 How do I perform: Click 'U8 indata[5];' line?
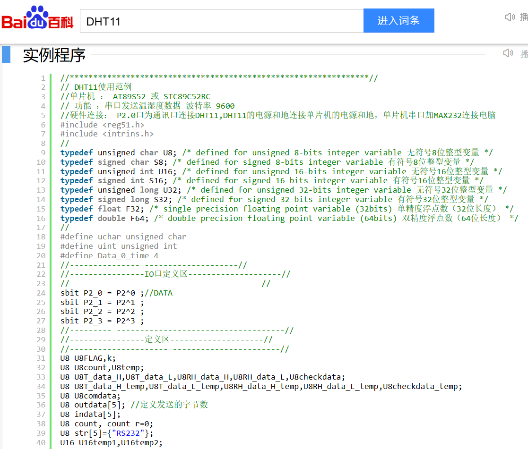90,415
